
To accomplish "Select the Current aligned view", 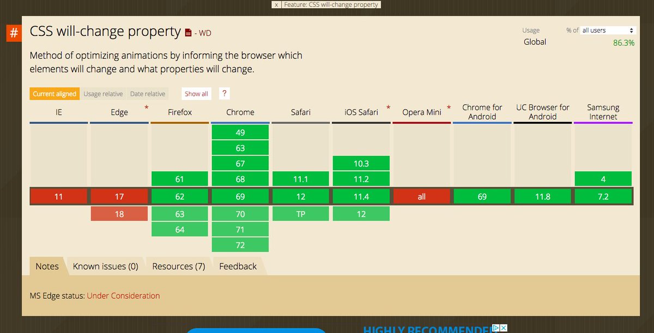I will (x=55, y=94).
